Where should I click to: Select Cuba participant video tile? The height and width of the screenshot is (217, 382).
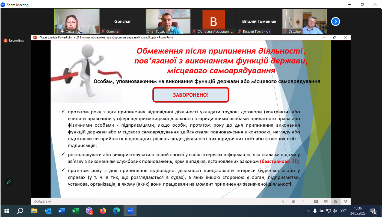pos(77,21)
